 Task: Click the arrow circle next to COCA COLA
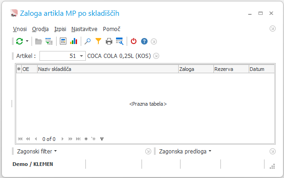[x=156, y=56]
